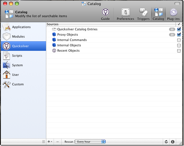Click the 20 count badge
This screenshot has width=184, height=146.
(172, 35)
